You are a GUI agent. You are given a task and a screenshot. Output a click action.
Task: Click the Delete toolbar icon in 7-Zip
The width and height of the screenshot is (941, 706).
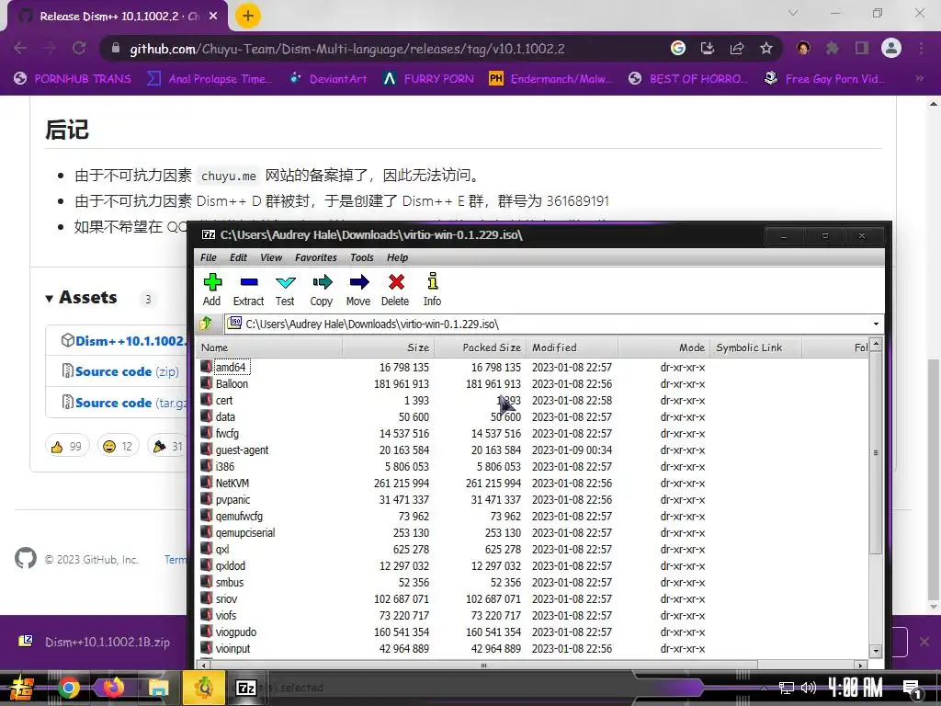(x=395, y=290)
